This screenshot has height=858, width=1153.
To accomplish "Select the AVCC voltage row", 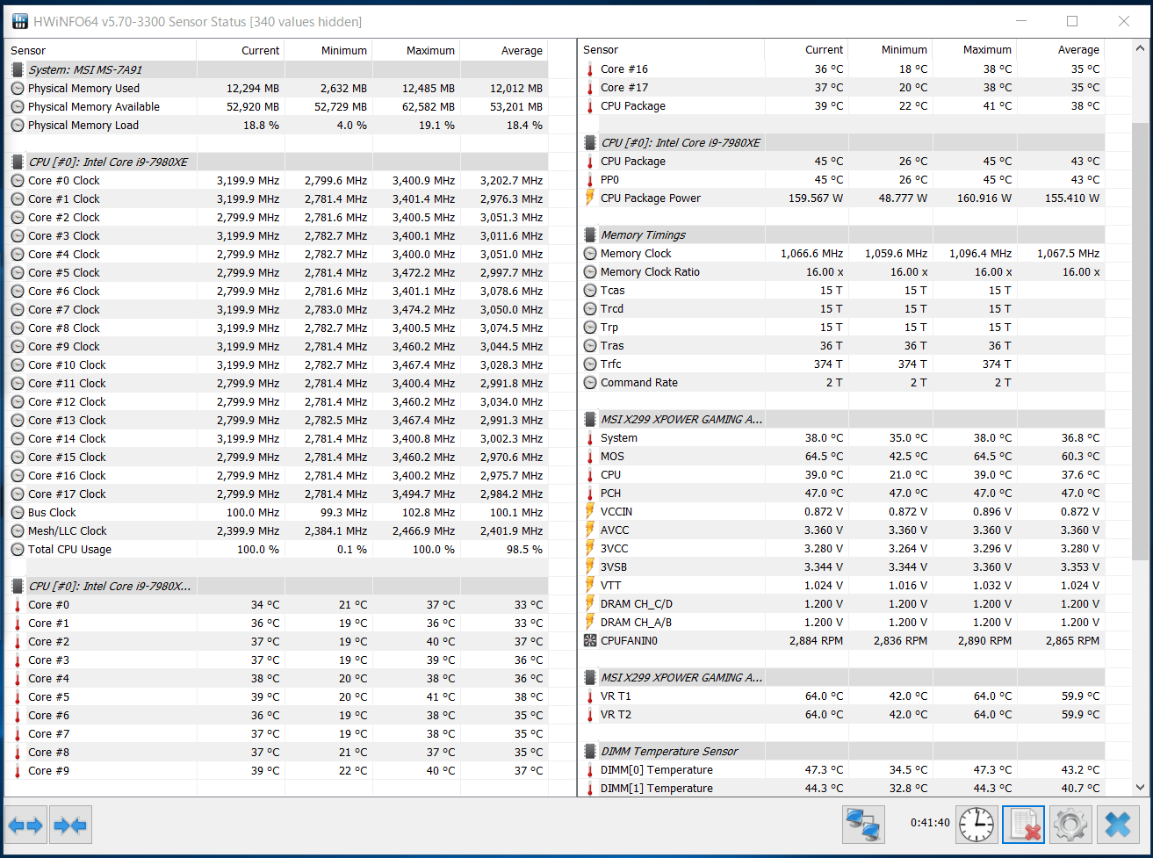I will [841, 530].
